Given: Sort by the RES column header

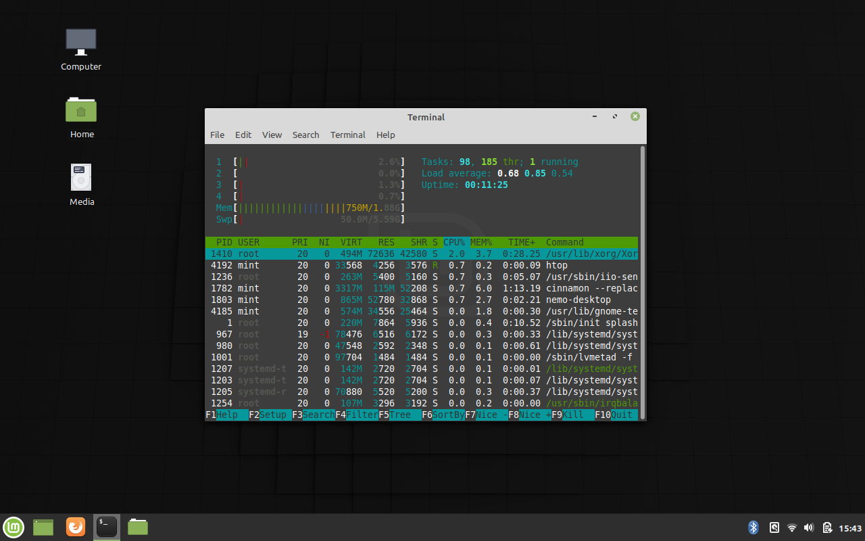Looking at the screenshot, I should click(x=387, y=242).
